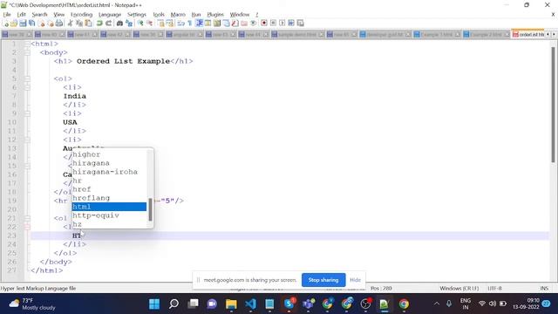558x314 pixels.
Task: Collapse the li fold marker on line 12
Action: click(27, 140)
